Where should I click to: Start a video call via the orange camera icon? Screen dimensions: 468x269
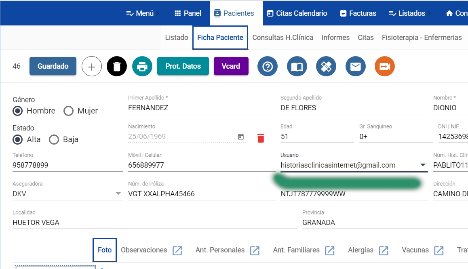coord(384,66)
